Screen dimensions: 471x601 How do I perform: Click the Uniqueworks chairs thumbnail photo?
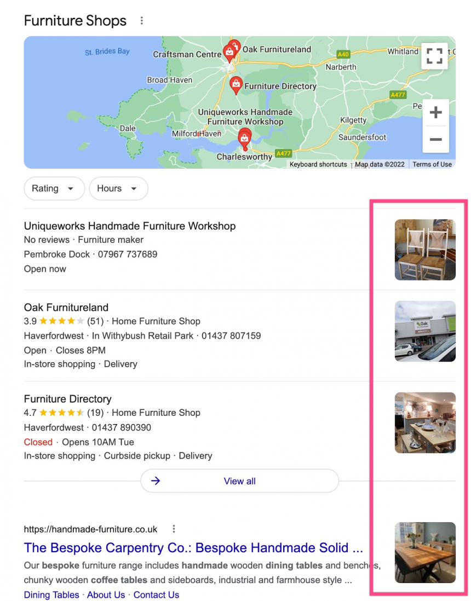425,250
